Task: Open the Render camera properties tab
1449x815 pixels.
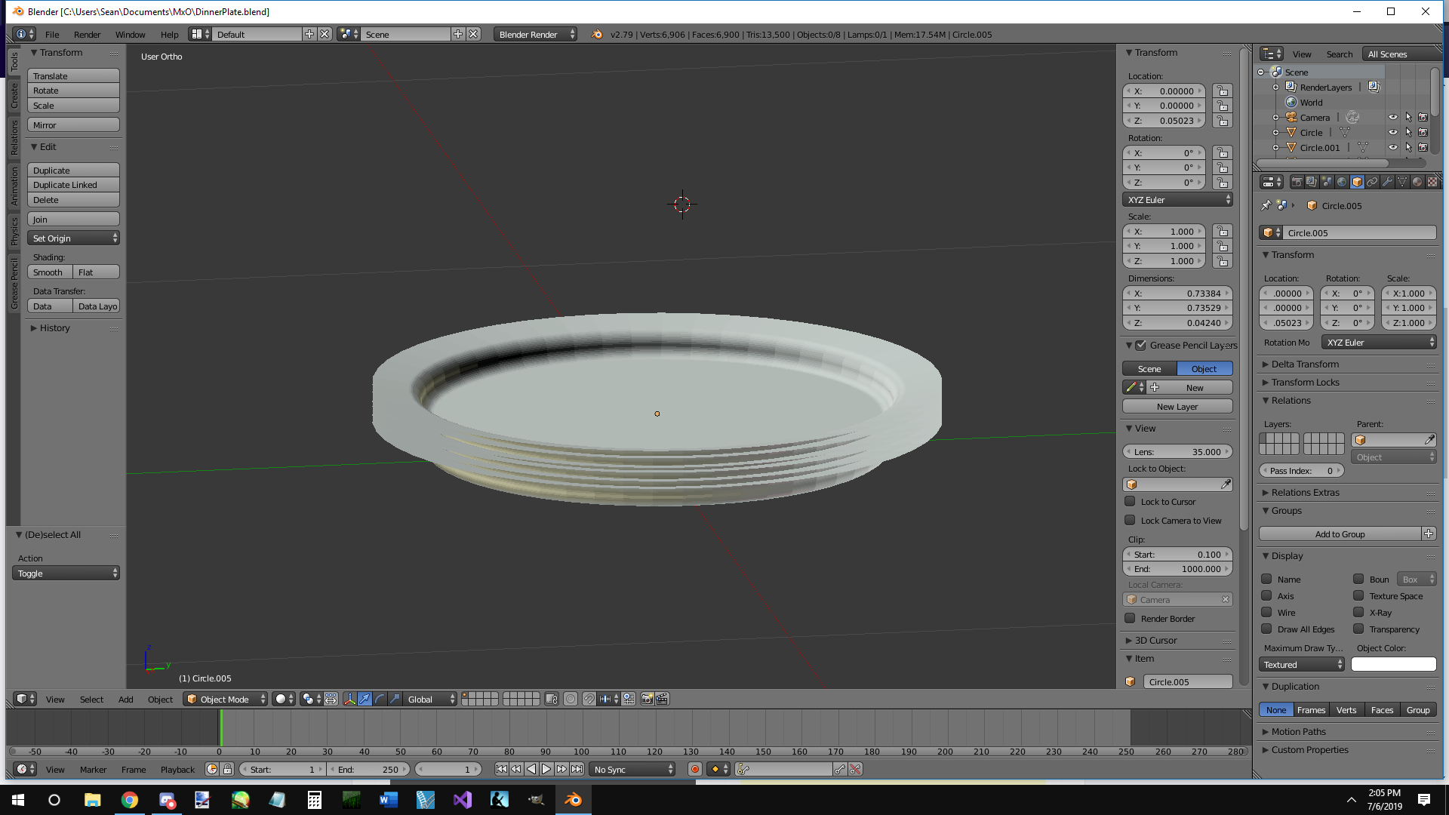Action: pyautogui.click(x=1297, y=182)
